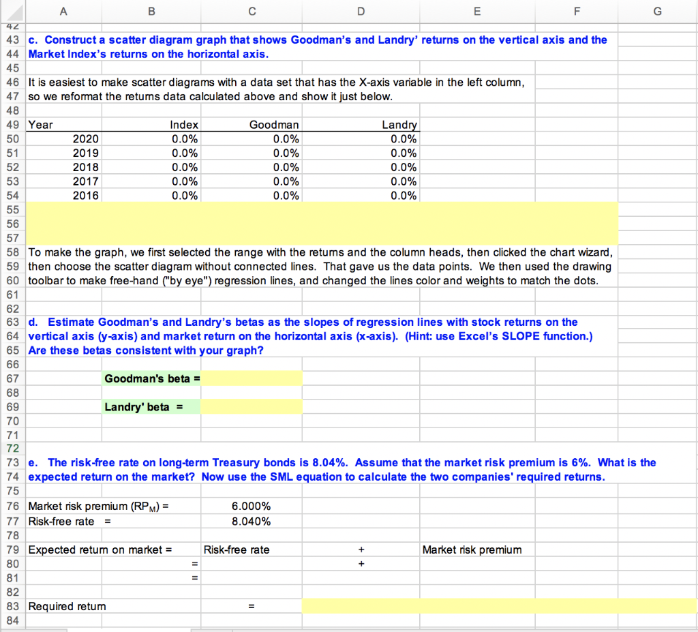Select column header A

click(63, 11)
